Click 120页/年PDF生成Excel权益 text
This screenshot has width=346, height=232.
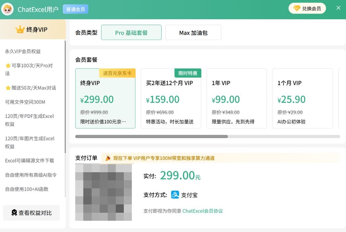click(30, 120)
